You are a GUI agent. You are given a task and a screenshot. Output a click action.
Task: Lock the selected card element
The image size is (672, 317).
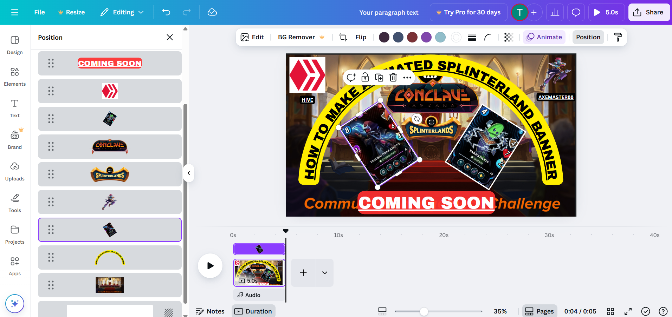coord(365,78)
